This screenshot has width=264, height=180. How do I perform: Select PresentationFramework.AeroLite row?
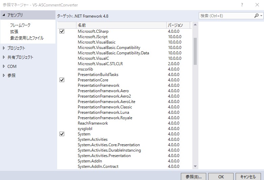pyautogui.click(x=125, y=101)
